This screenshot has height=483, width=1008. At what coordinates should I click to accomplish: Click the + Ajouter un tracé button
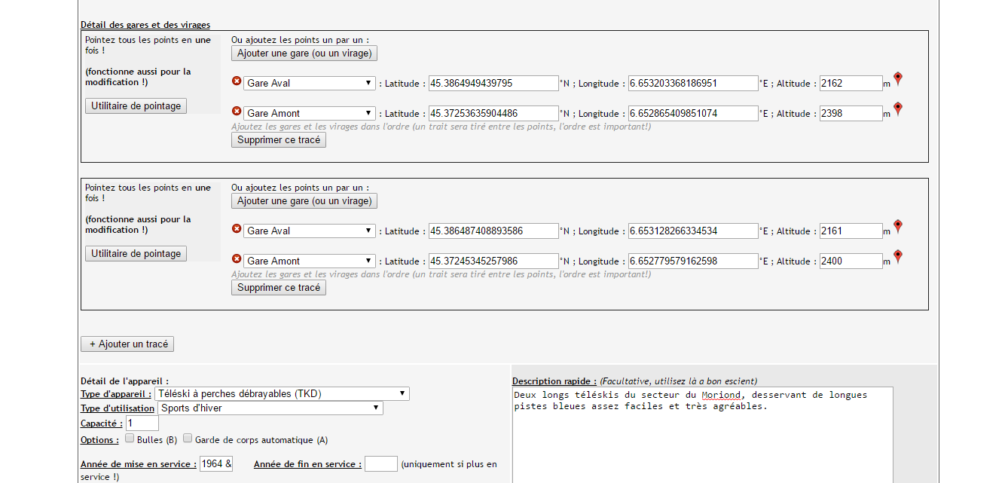point(127,344)
